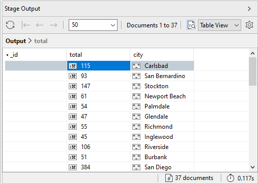Select the total cell 93
This screenshot has height=184, width=258.
(x=99, y=76)
